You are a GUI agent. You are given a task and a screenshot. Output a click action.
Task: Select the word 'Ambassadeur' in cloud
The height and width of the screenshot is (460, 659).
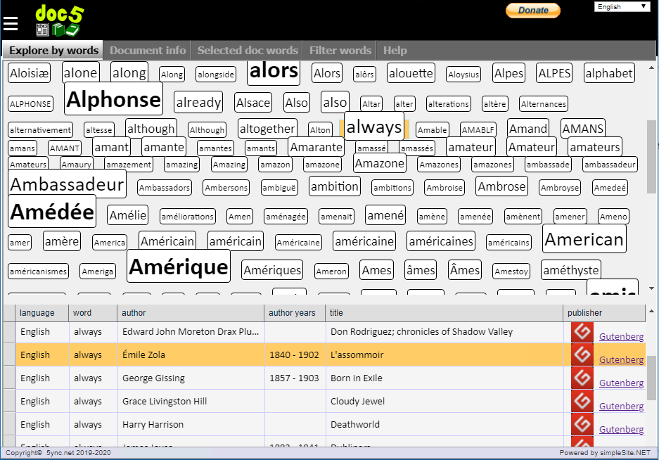point(68,184)
